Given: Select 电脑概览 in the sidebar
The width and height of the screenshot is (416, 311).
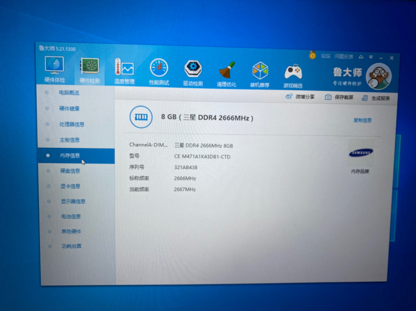Looking at the screenshot, I should pyautogui.click(x=69, y=92).
